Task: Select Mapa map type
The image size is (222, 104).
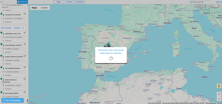Action: coord(34,8)
